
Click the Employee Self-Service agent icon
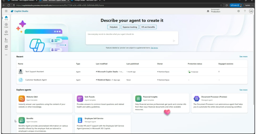[80, 120]
